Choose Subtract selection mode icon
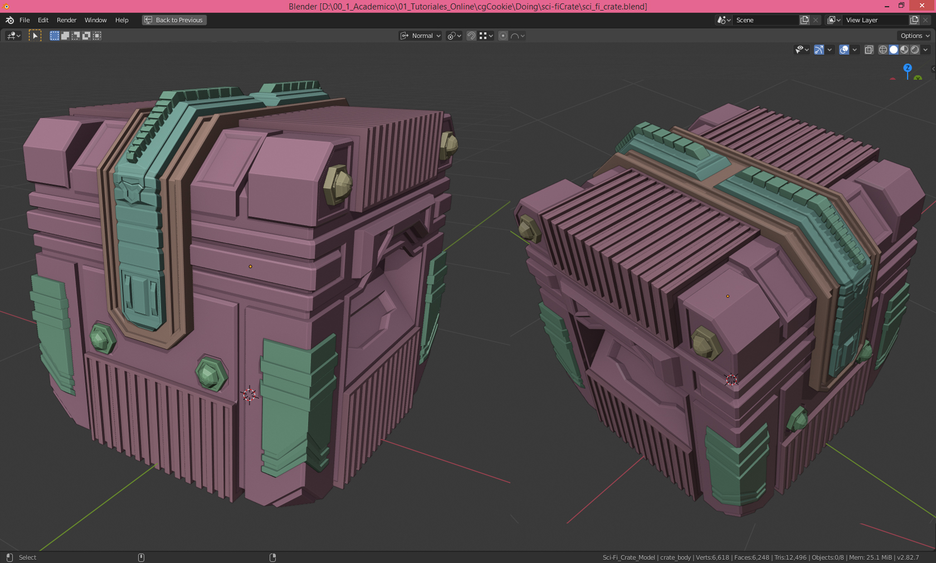 [76, 36]
